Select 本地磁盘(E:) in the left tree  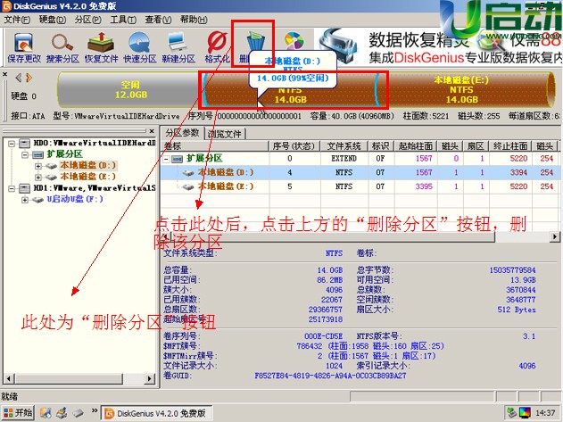pyautogui.click(x=87, y=177)
